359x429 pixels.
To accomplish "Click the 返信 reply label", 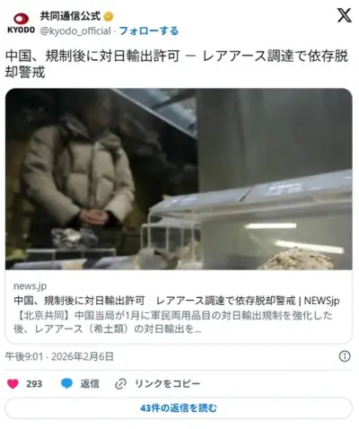I will [90, 384].
